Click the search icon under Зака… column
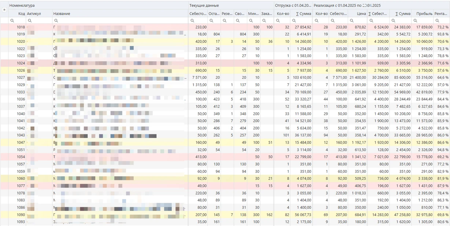Screen dimensions: 450x226 click(264, 21)
